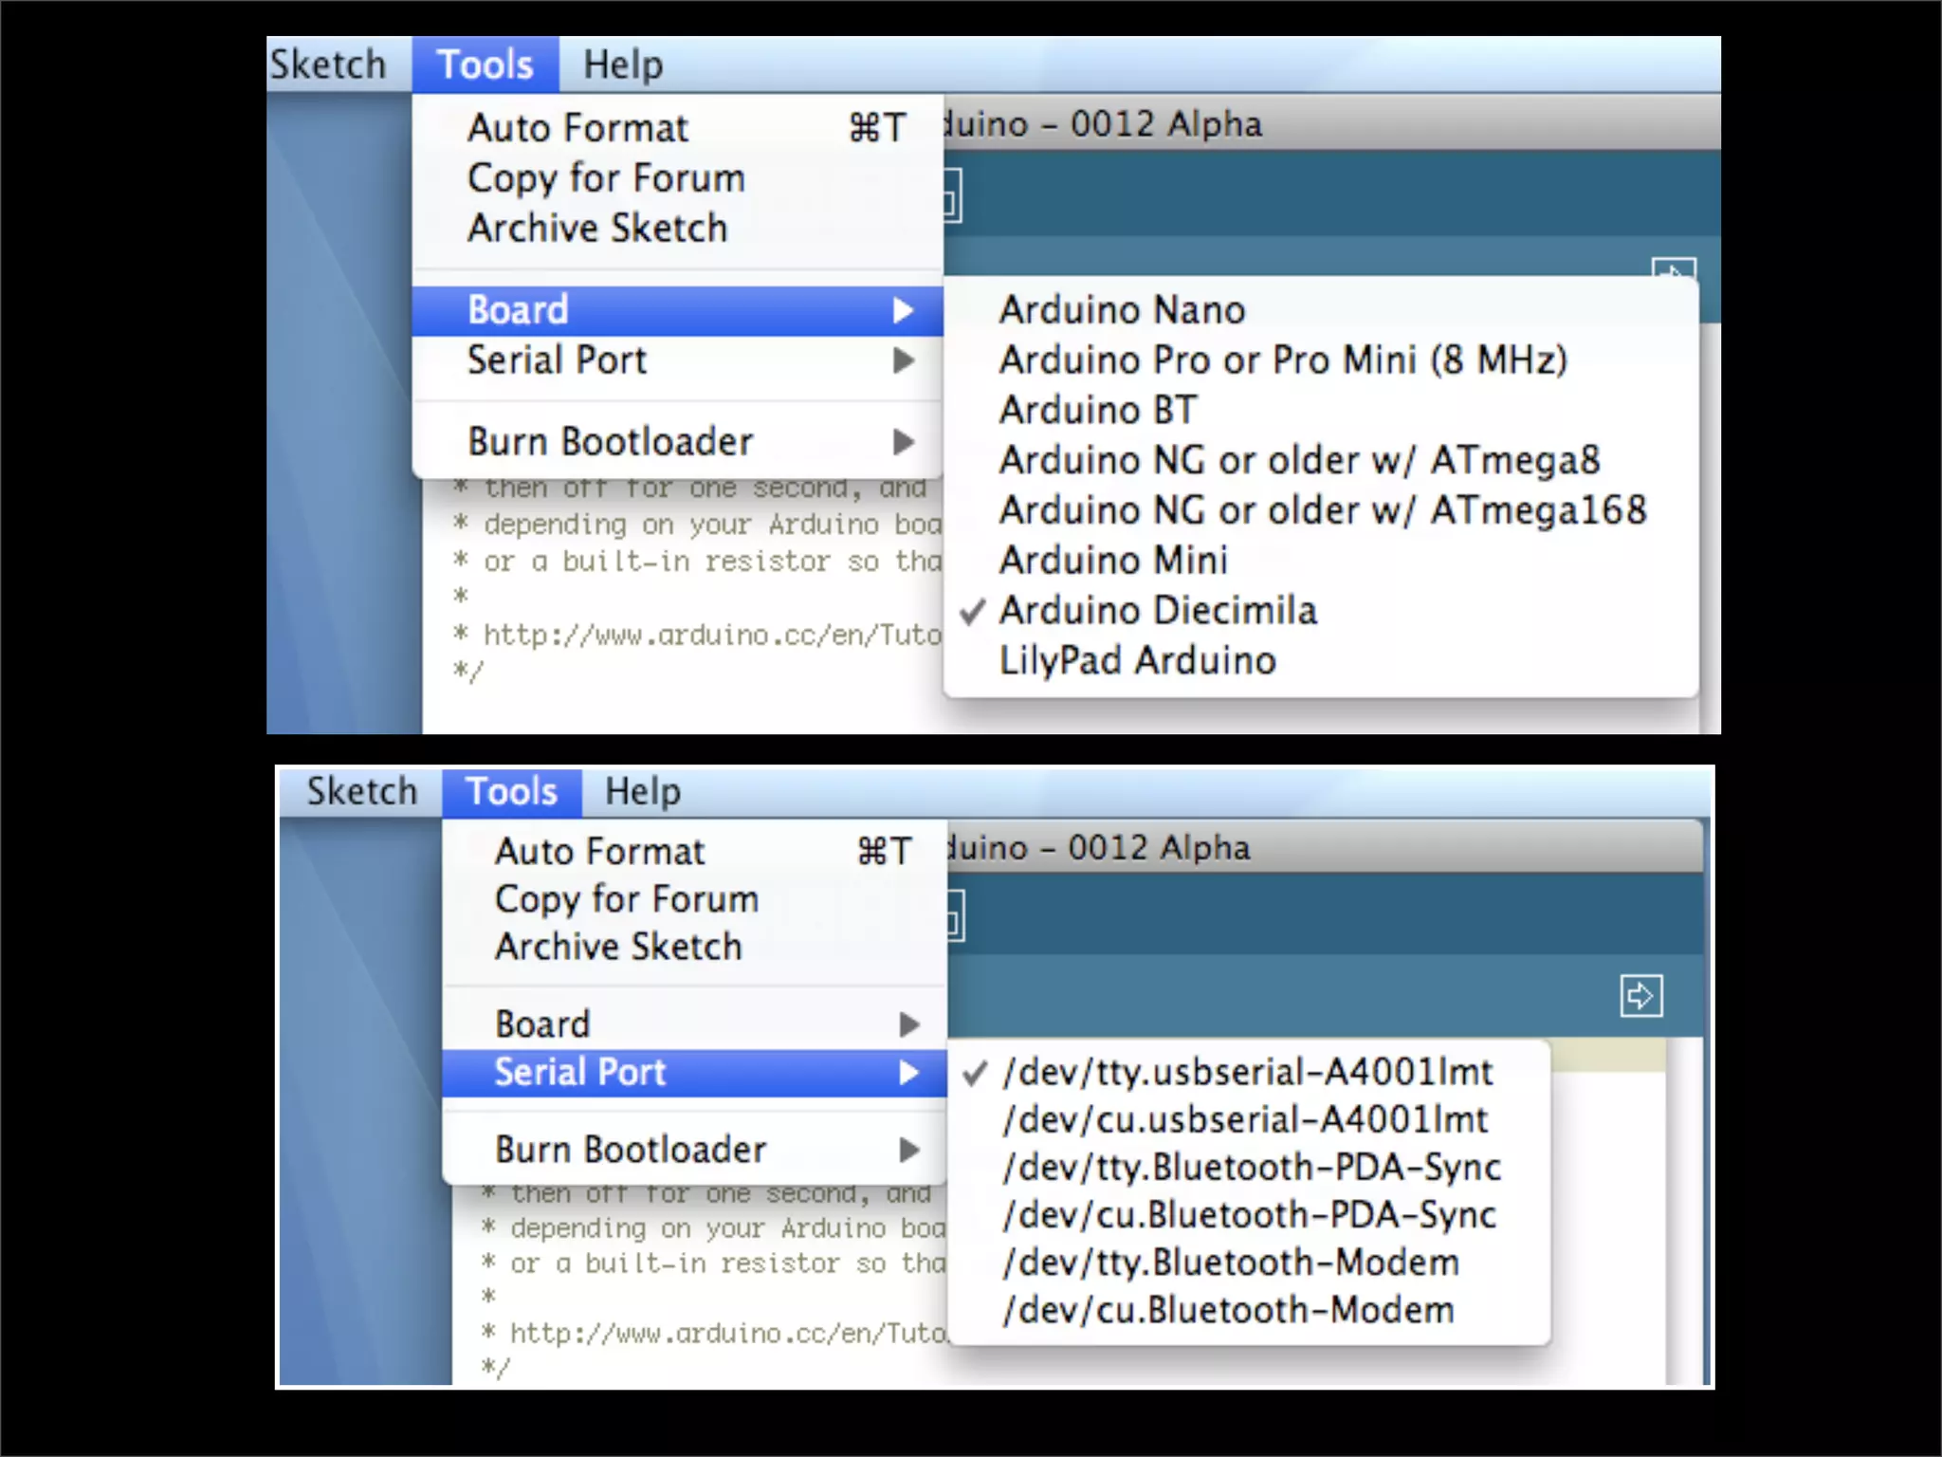Select Arduino NG or older w/ ATmega8

pyautogui.click(x=1299, y=461)
